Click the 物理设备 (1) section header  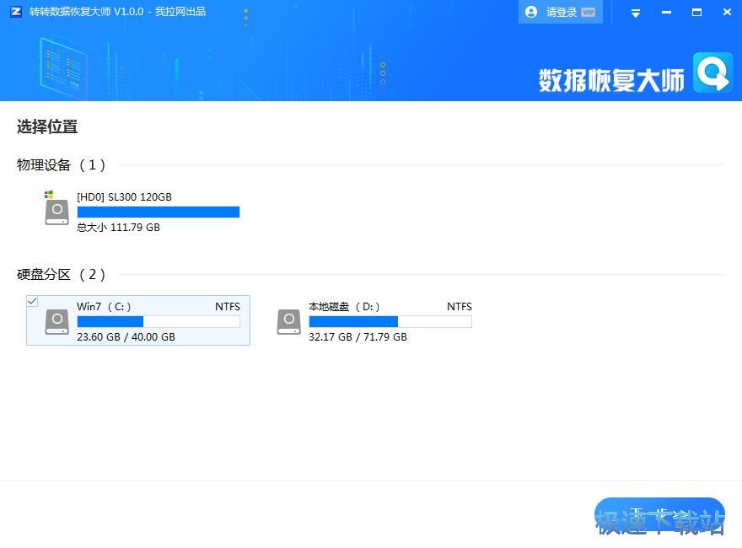(61, 164)
